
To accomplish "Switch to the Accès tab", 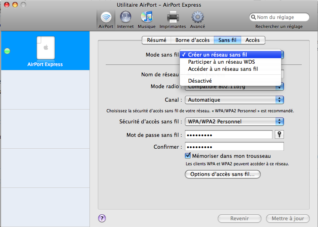I will coord(253,40).
